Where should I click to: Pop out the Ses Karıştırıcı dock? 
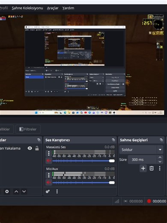tap(113, 140)
